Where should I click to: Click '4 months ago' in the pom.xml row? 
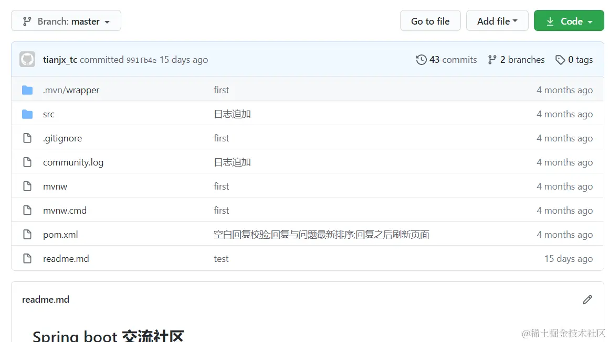pos(564,235)
